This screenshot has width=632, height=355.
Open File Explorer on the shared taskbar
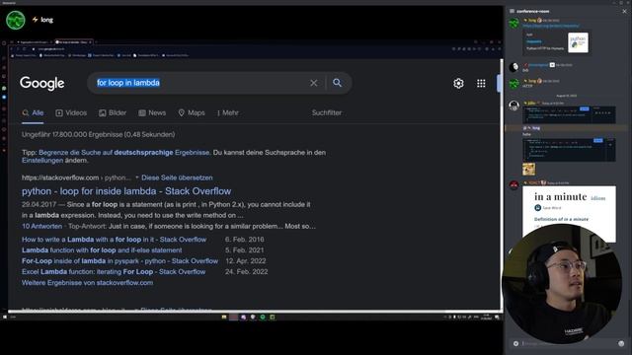click(x=224, y=318)
